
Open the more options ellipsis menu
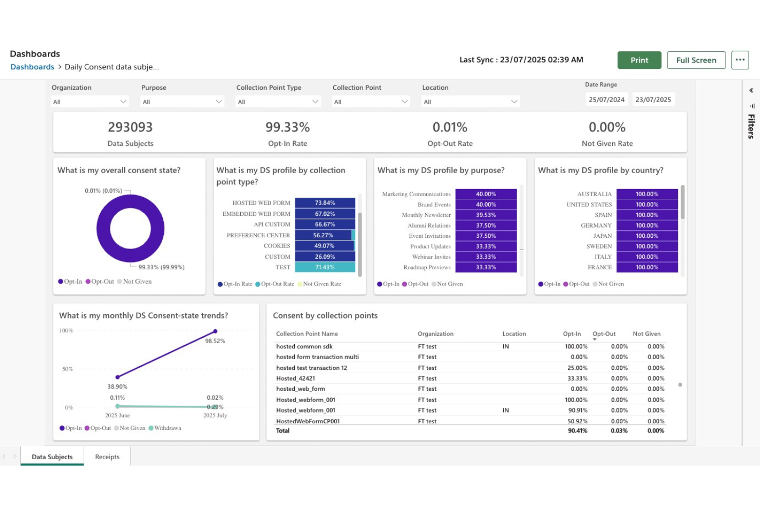740,60
